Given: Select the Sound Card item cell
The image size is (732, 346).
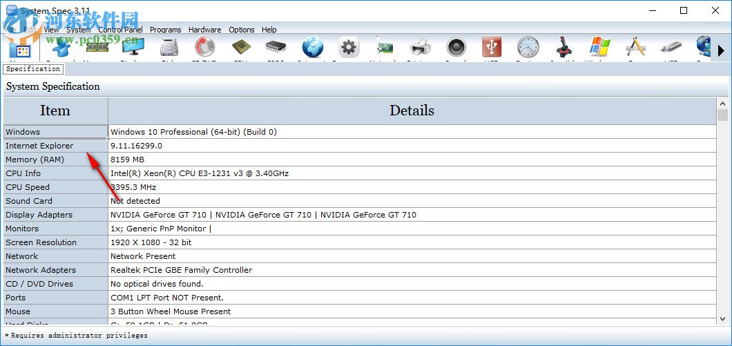Looking at the screenshot, I should (x=55, y=201).
